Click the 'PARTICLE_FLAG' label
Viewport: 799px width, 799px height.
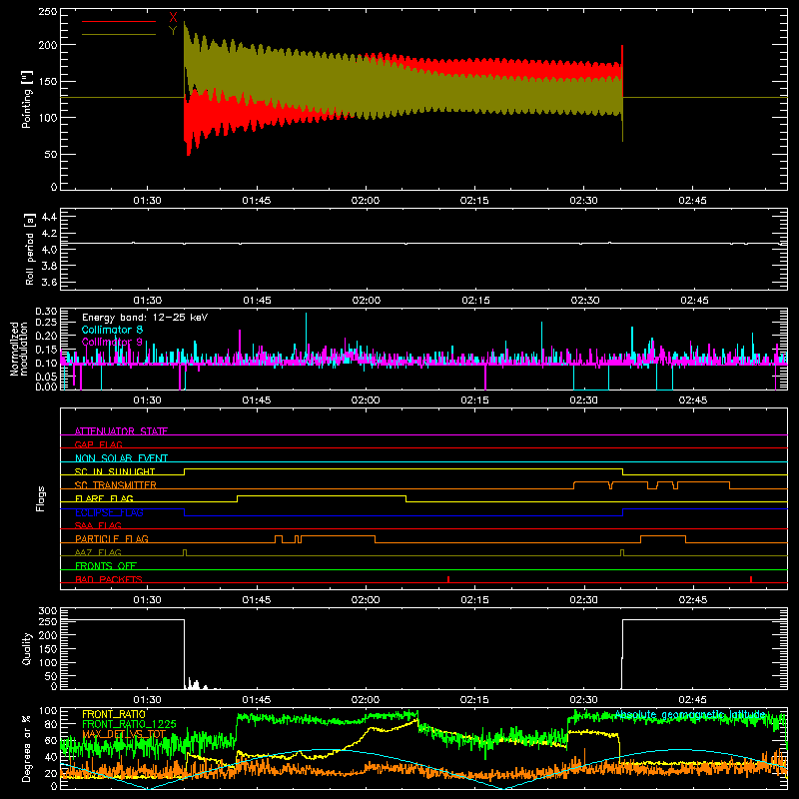(x=112, y=538)
